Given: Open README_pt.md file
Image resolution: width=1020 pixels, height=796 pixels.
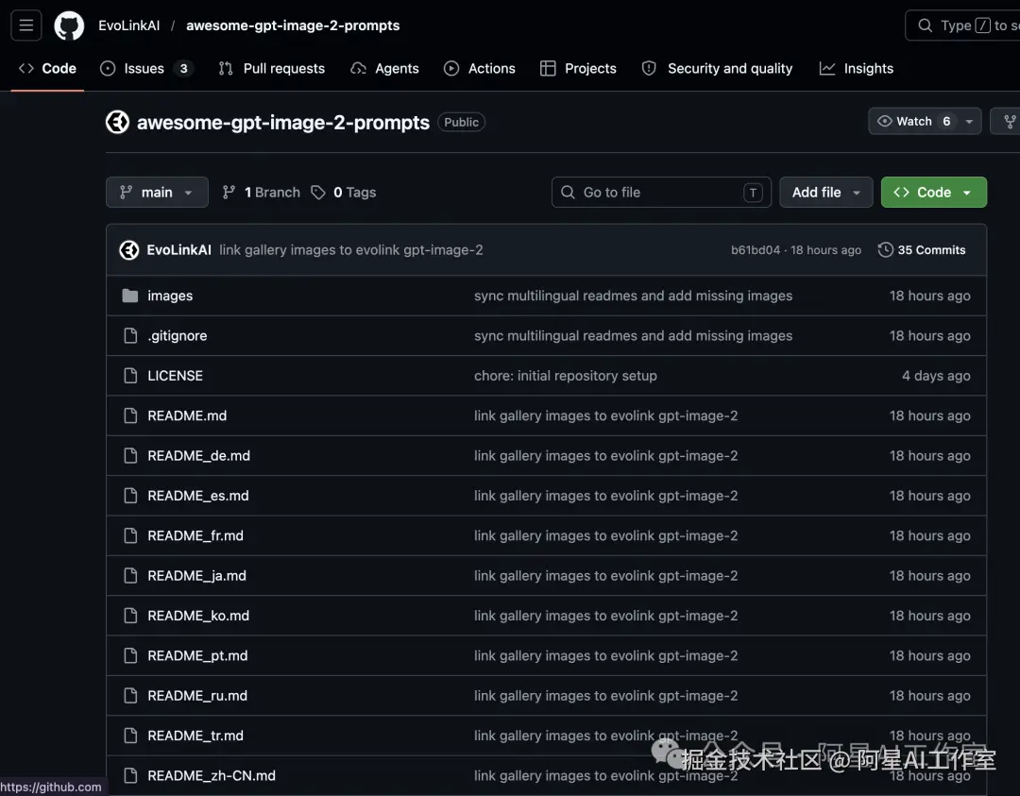Looking at the screenshot, I should 197,655.
